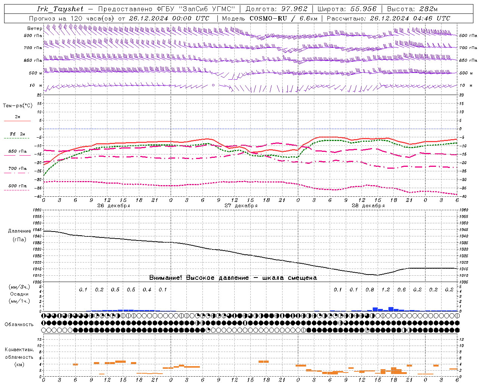
Task: Click the Долгота: 97.962 value
Action: point(277,9)
